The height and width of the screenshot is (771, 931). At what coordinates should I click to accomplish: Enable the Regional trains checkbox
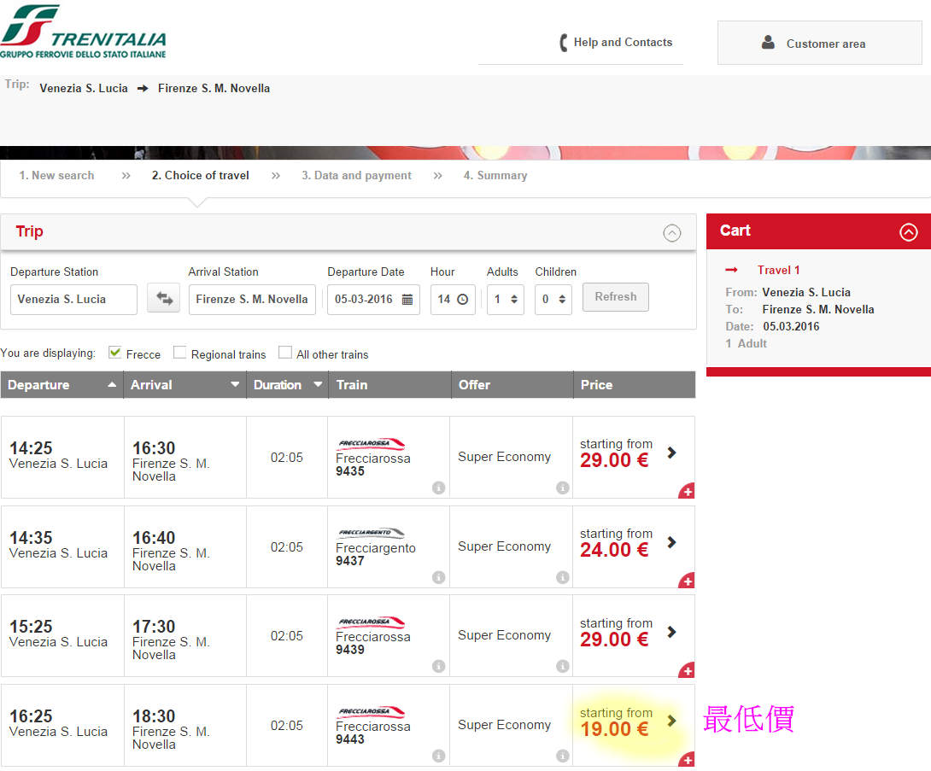[x=179, y=353]
